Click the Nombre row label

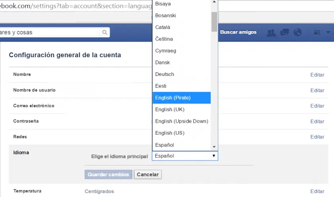[22, 74]
